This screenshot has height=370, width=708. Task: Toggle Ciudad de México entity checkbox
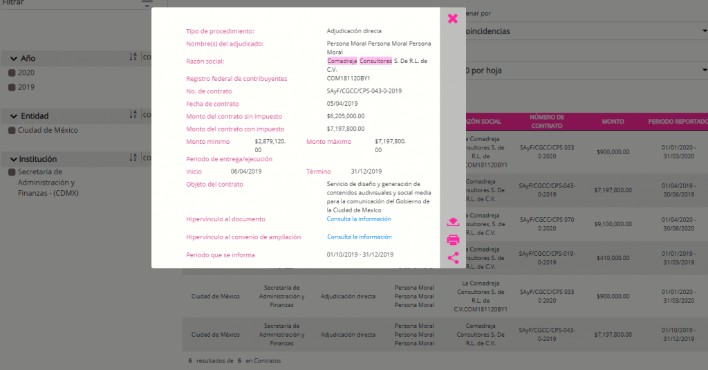pos(12,131)
